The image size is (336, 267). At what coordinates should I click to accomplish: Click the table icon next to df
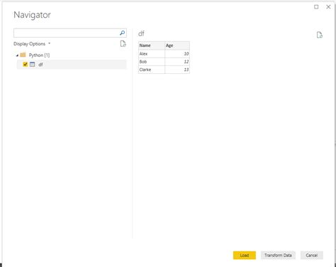click(x=32, y=65)
